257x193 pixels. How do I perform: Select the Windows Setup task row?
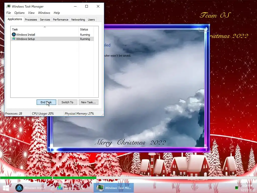click(52, 39)
